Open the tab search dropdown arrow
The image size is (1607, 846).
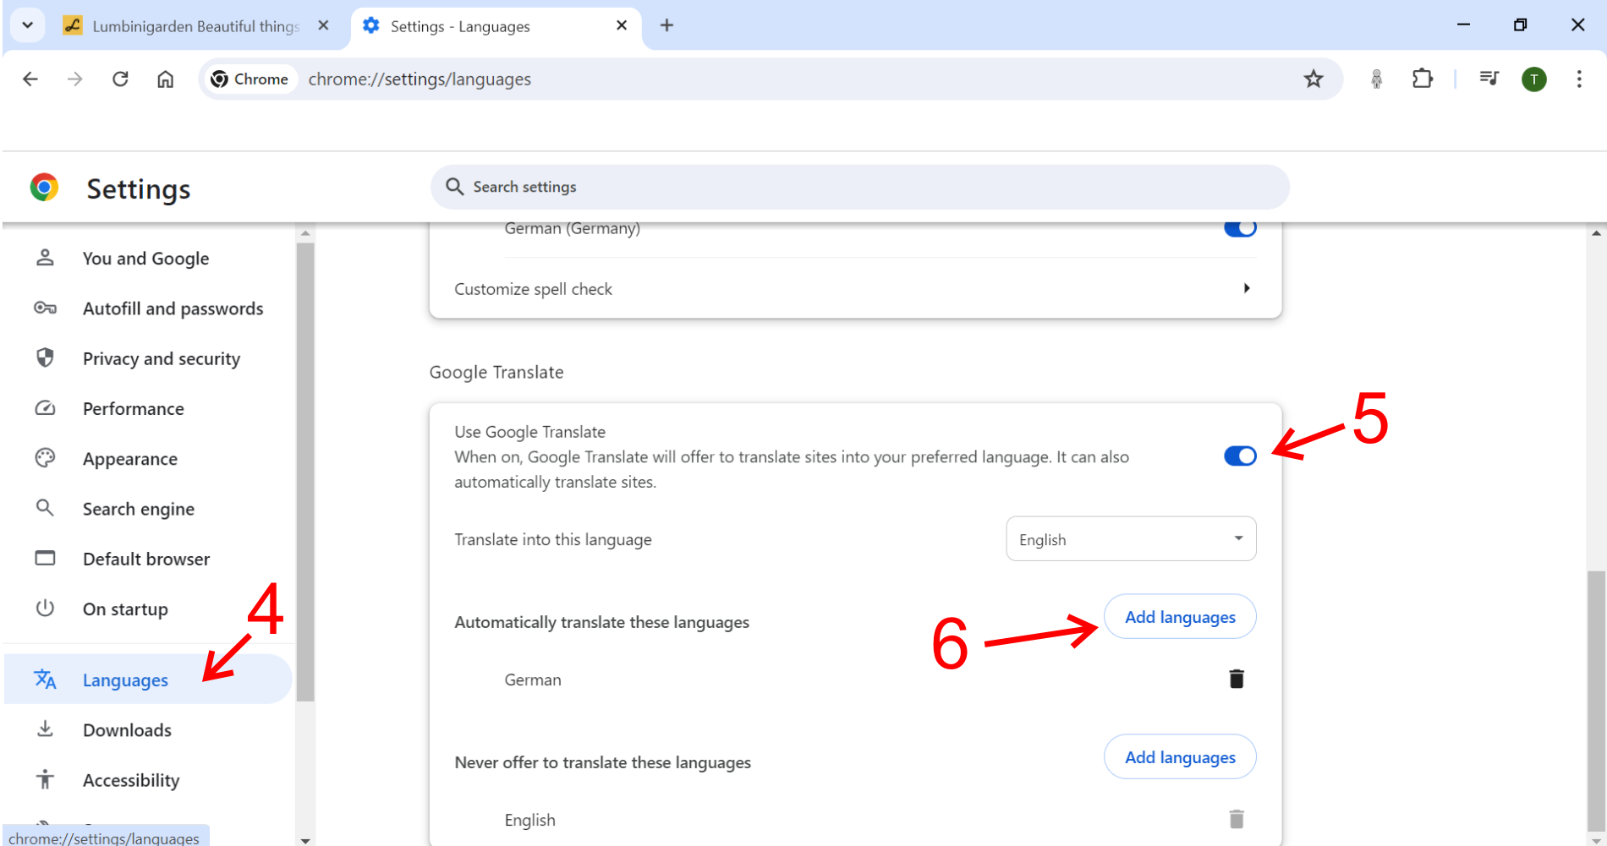point(27,25)
